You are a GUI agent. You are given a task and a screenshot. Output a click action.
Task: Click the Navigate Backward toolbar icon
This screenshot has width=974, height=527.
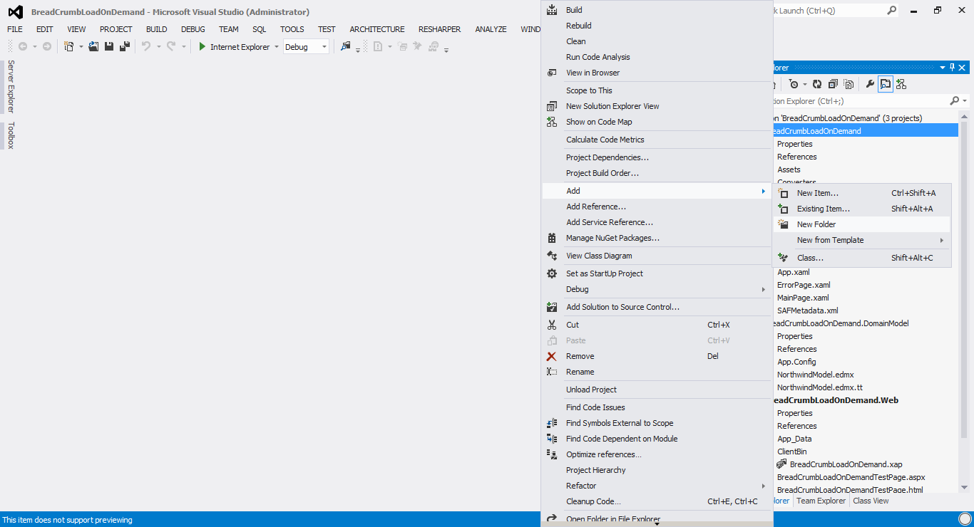coord(23,46)
